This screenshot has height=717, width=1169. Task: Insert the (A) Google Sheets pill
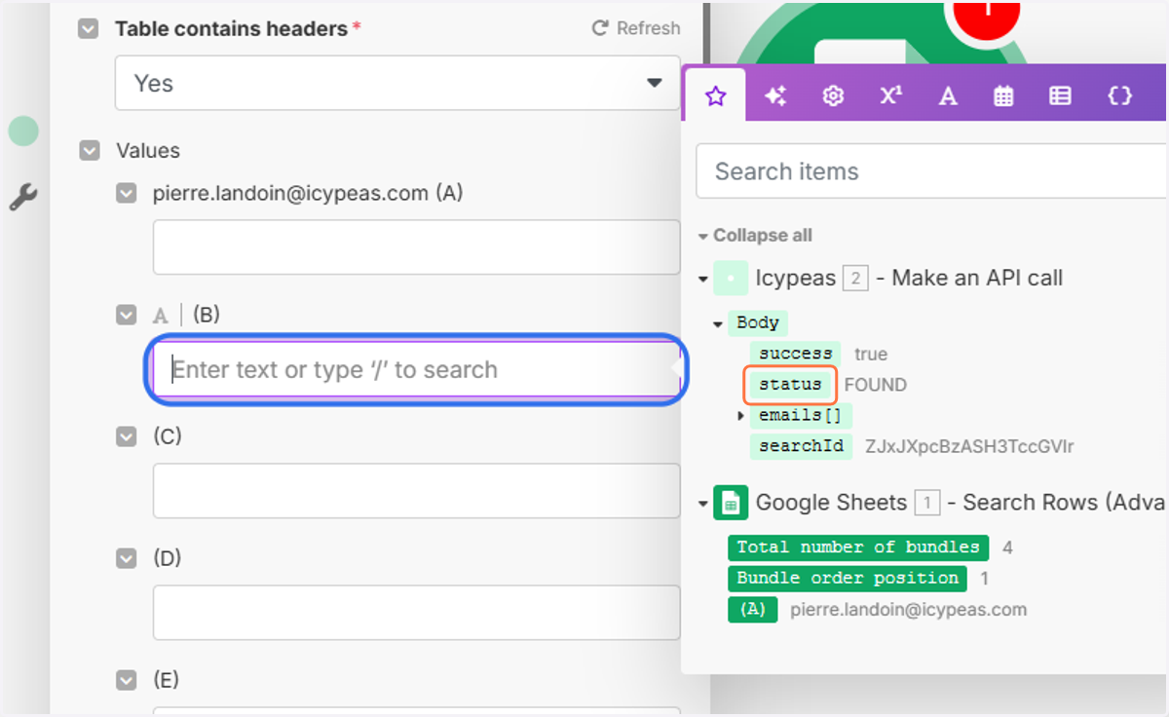tap(752, 610)
